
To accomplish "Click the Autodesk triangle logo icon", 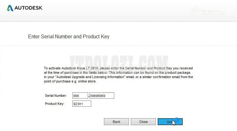I will (10, 8).
